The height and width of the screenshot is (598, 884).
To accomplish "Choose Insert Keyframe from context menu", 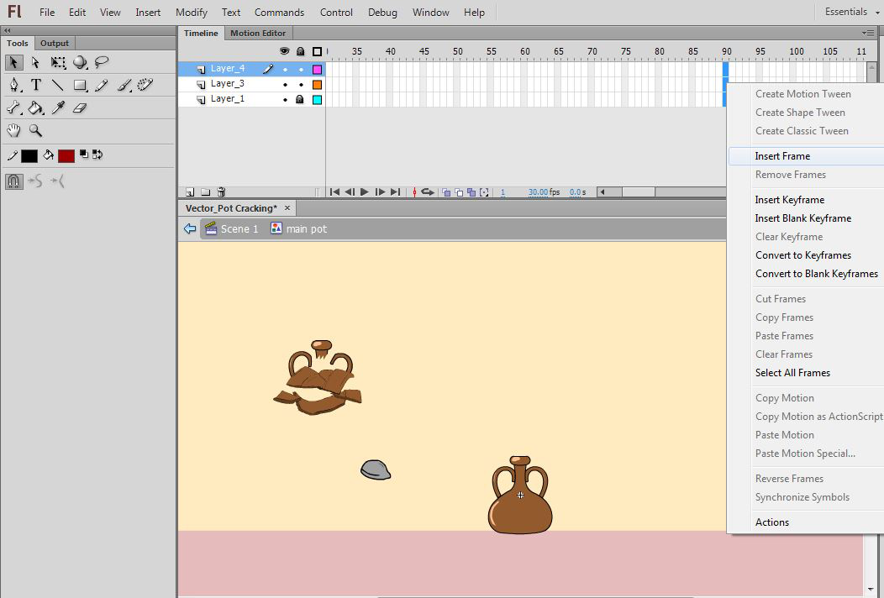I will 789,200.
